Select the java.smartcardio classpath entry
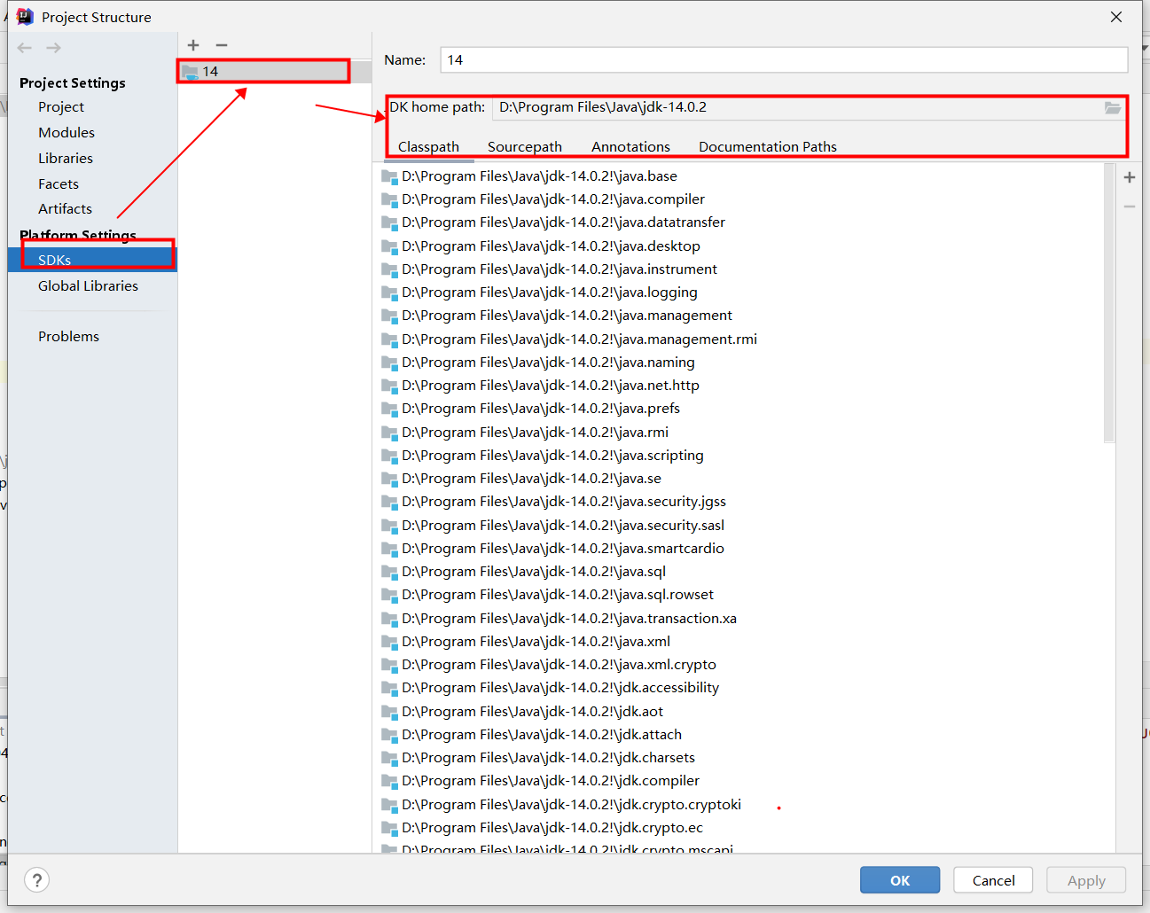Image resolution: width=1150 pixels, height=913 pixels. [552, 548]
